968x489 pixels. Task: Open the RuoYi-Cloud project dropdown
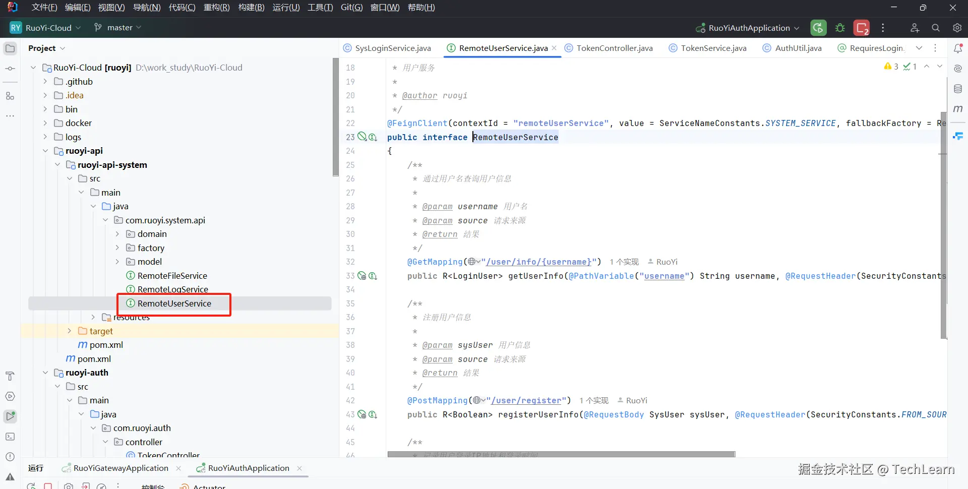(x=45, y=28)
